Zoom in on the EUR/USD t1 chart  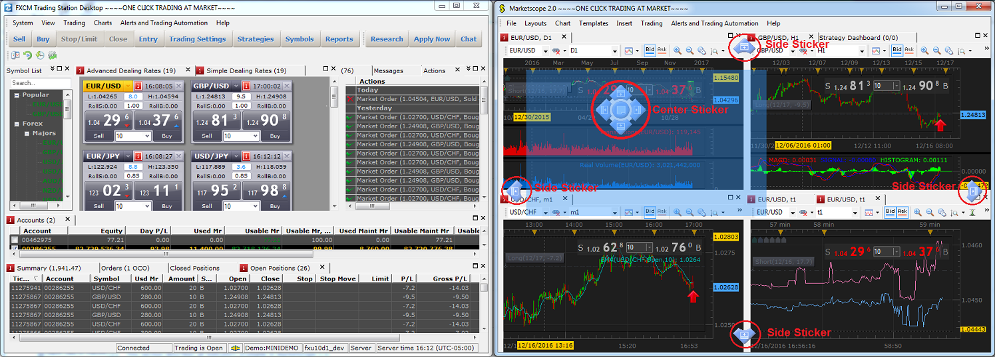coord(918,212)
